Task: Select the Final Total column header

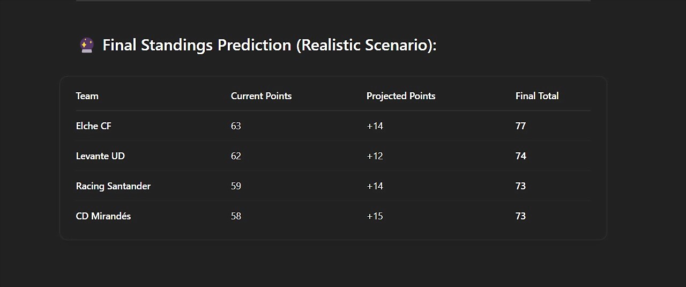Action: [537, 96]
